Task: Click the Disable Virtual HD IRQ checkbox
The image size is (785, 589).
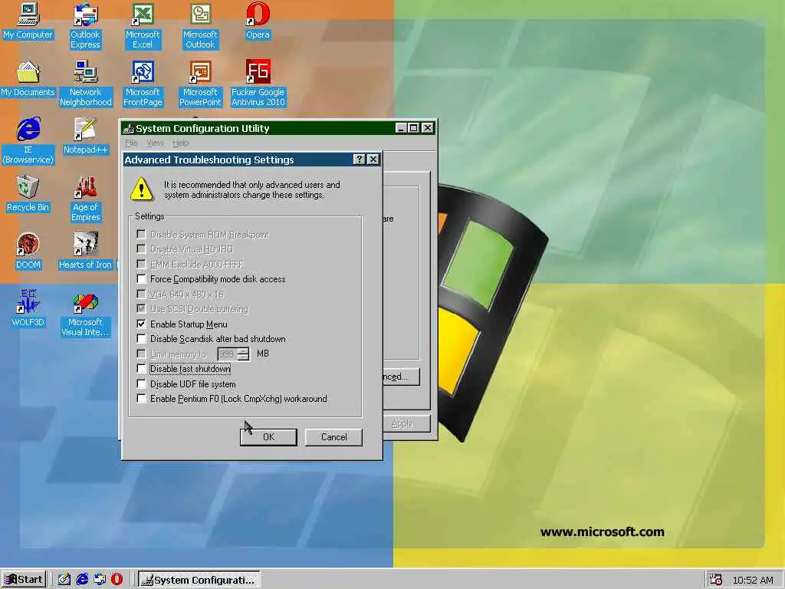Action: pos(141,249)
